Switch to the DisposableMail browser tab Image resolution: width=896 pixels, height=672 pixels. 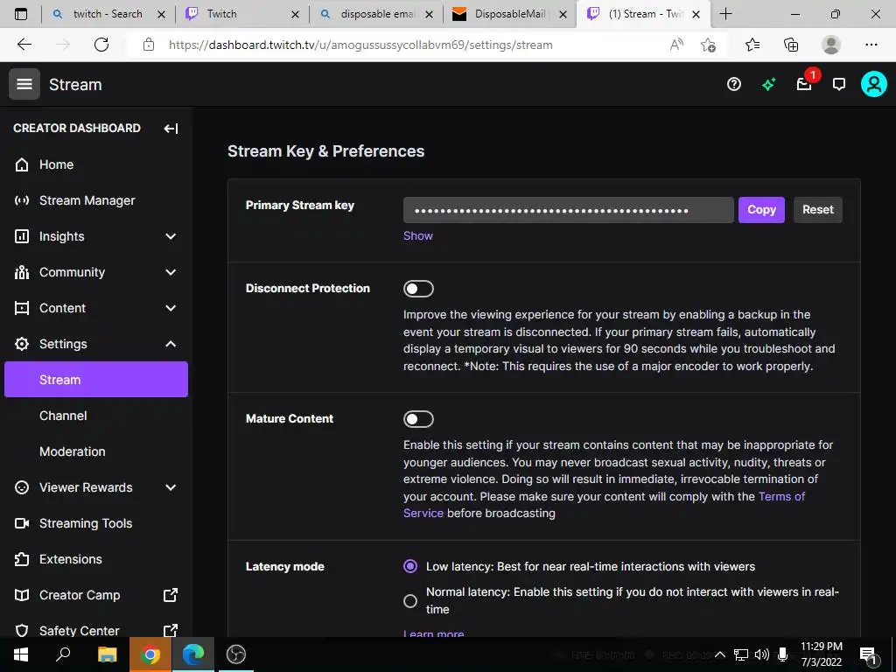(510, 14)
